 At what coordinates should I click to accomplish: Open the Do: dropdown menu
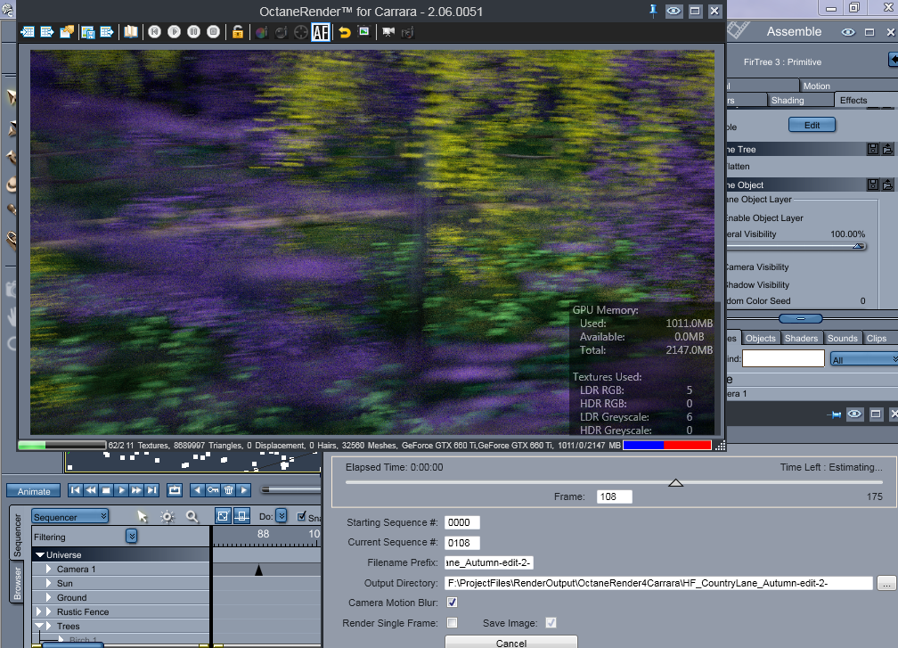pyautogui.click(x=282, y=516)
